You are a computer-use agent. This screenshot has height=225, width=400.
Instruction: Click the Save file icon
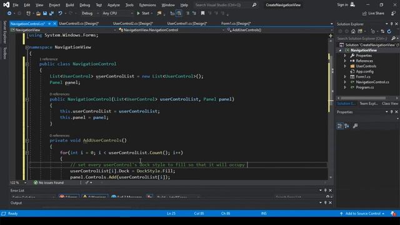pyautogui.click(x=45, y=13)
